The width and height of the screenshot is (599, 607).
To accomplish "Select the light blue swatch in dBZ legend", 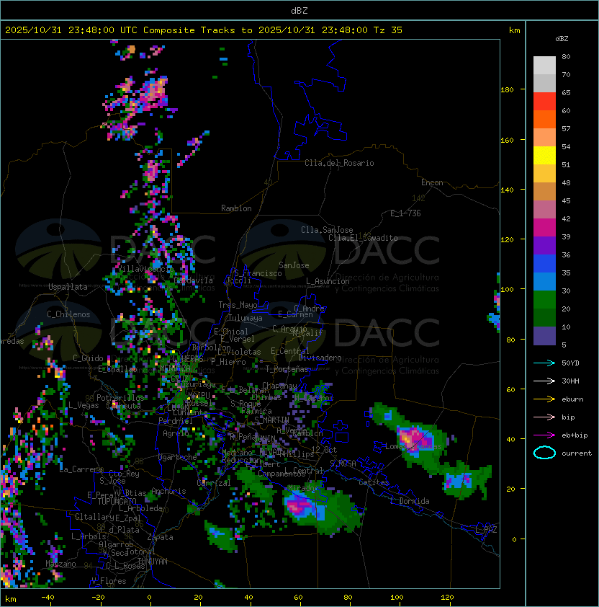I will click(544, 282).
